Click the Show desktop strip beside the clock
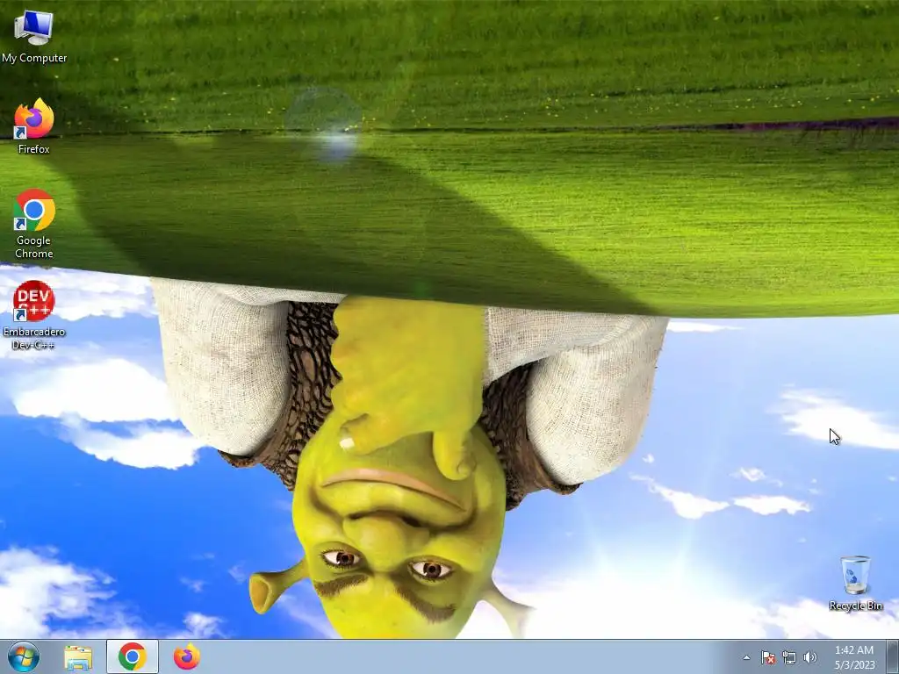899x674 pixels. (x=893, y=656)
